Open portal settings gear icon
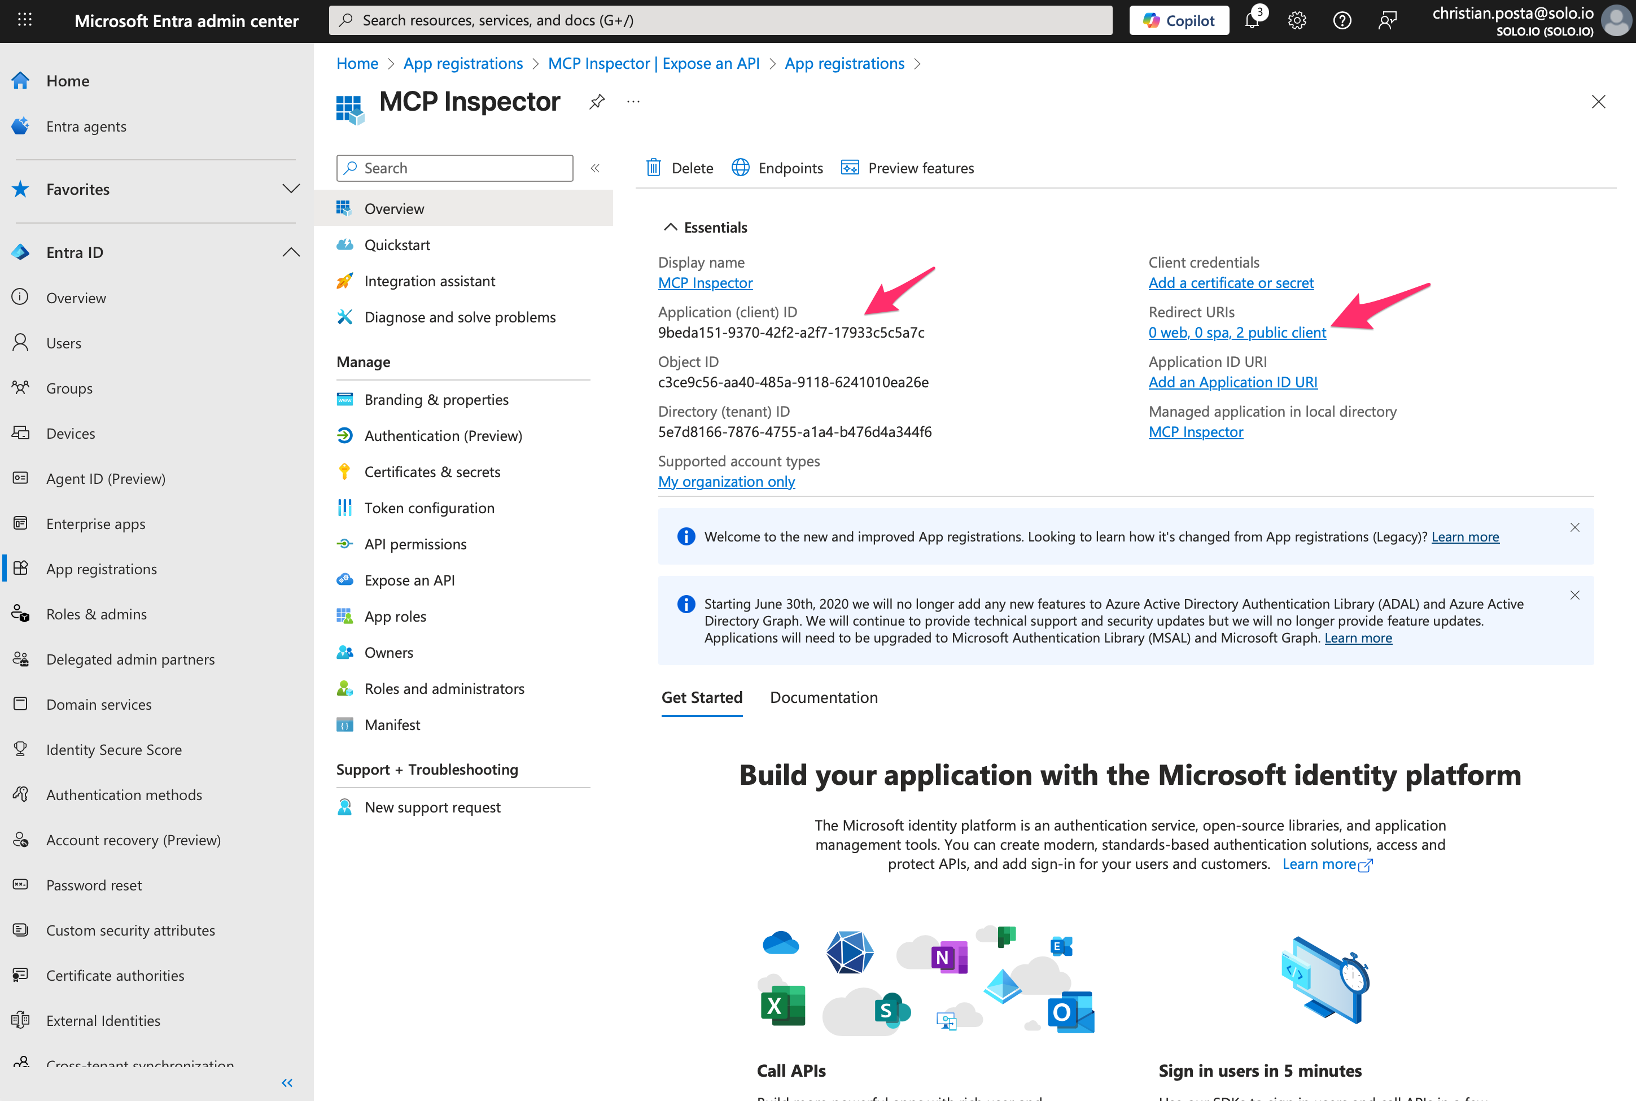The height and width of the screenshot is (1101, 1636). tap(1297, 20)
